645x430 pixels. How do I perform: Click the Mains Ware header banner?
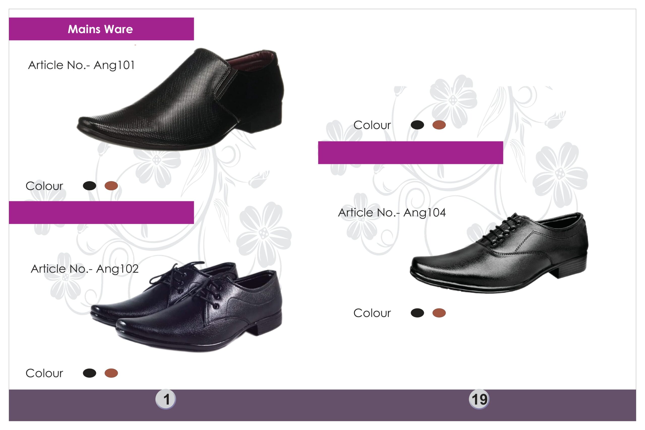click(101, 29)
